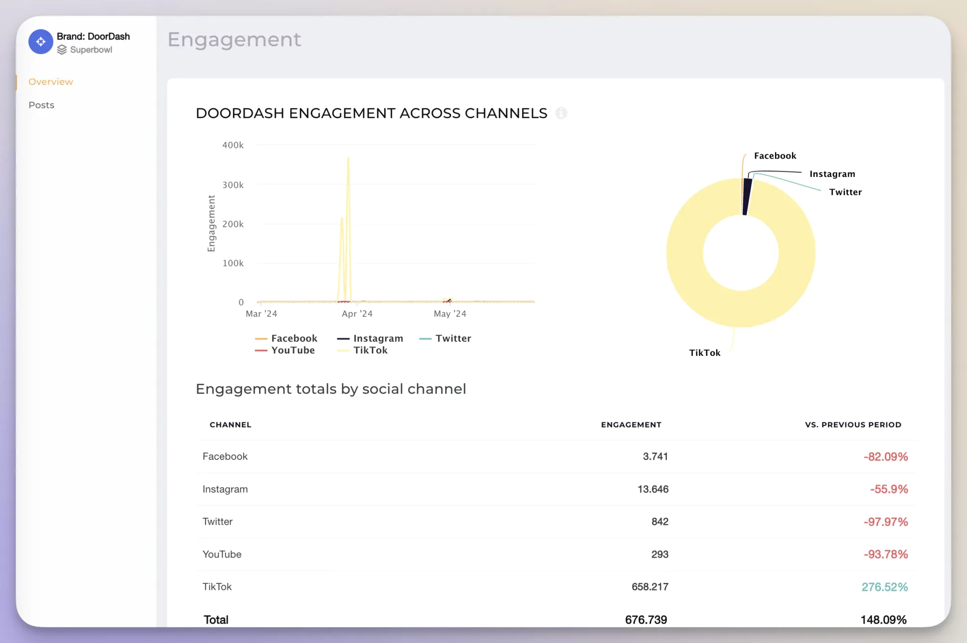Toggle Twitter series in chart legend

coord(445,338)
